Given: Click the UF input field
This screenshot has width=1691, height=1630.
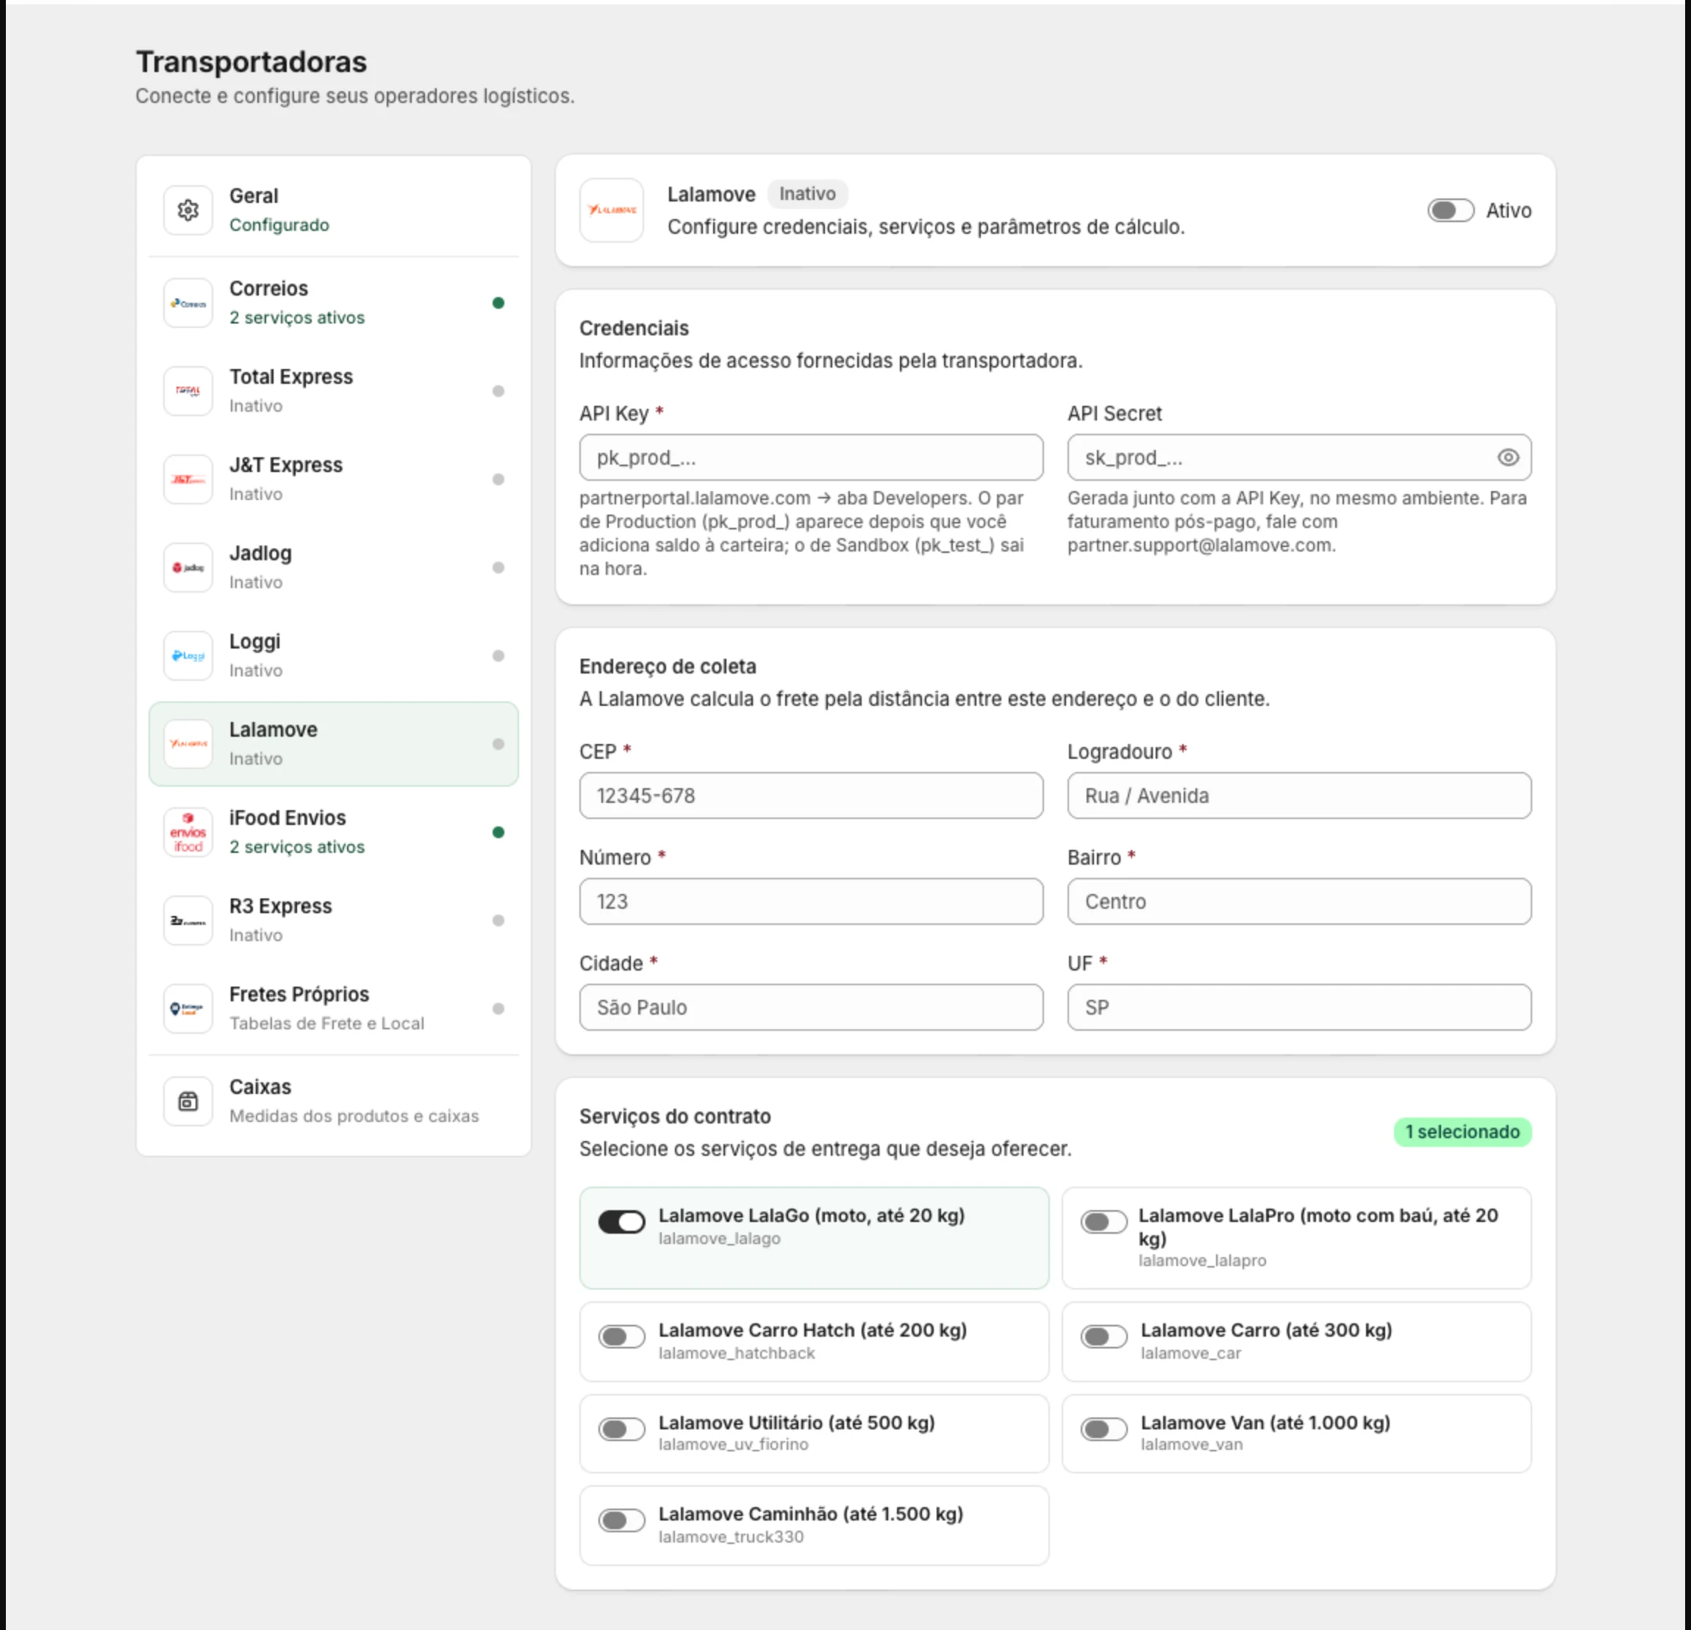Looking at the screenshot, I should [x=1298, y=1007].
